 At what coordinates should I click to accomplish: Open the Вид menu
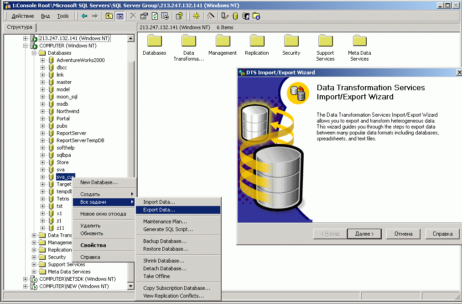[x=45, y=16]
